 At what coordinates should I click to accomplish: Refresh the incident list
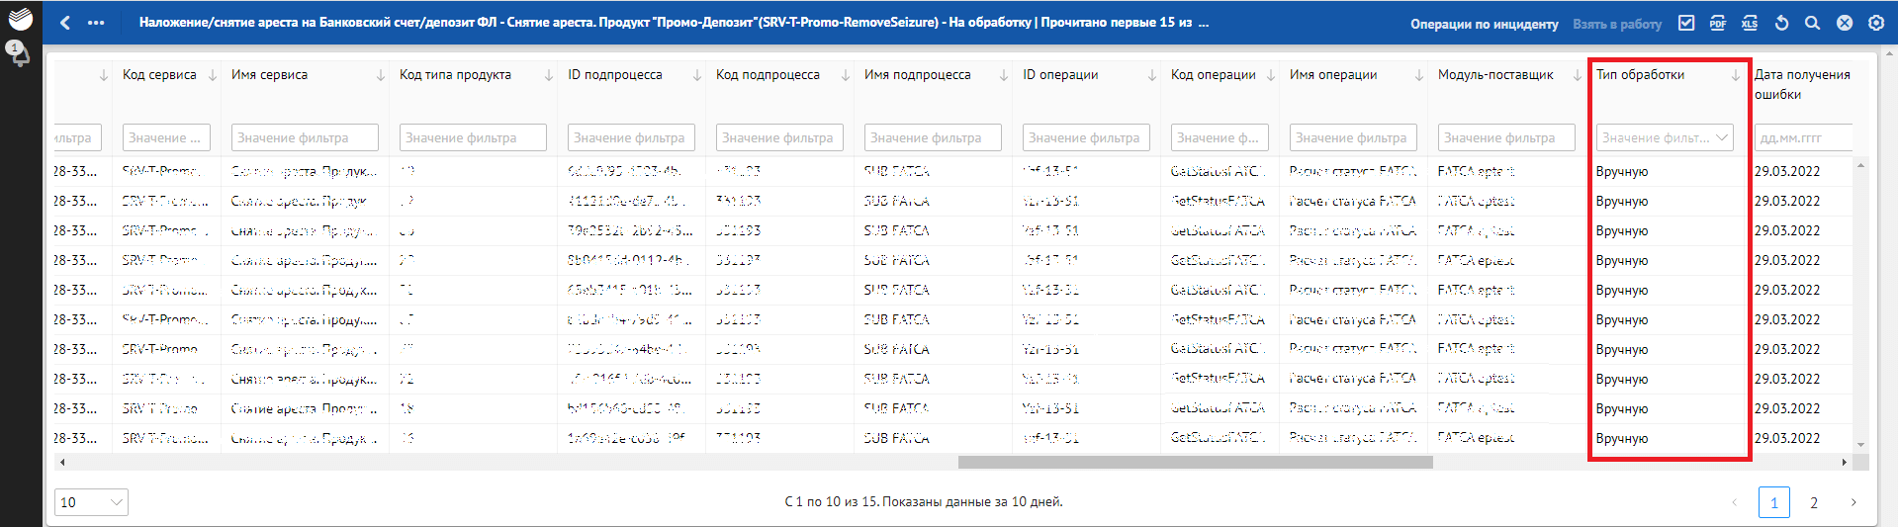(x=1781, y=23)
